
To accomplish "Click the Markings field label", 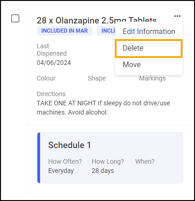I will point(153,78).
